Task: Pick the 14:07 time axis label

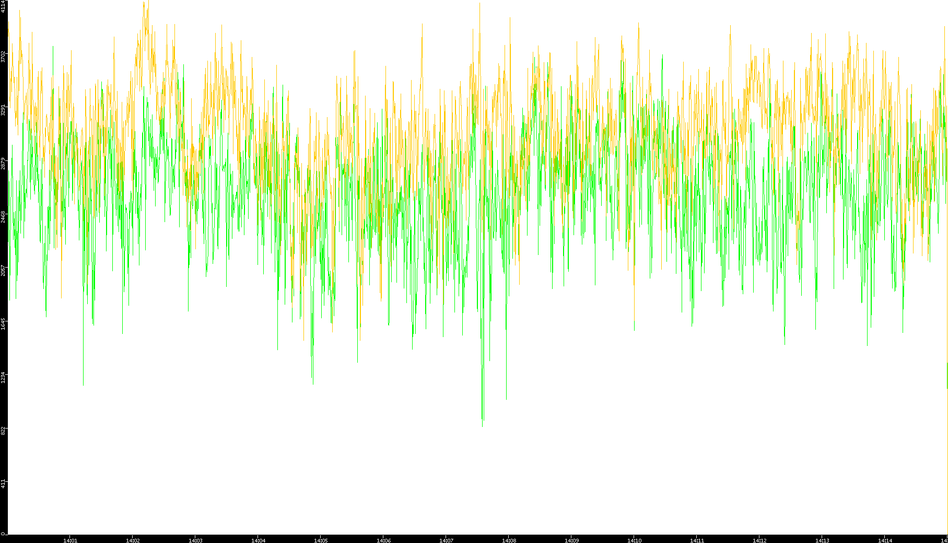Action: 446,540
